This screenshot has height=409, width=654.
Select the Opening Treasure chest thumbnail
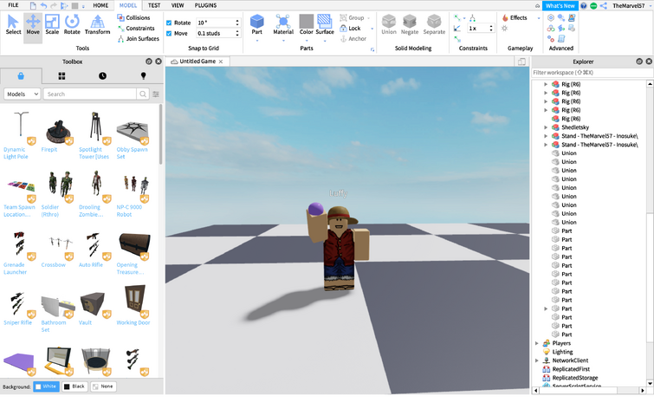134,246
